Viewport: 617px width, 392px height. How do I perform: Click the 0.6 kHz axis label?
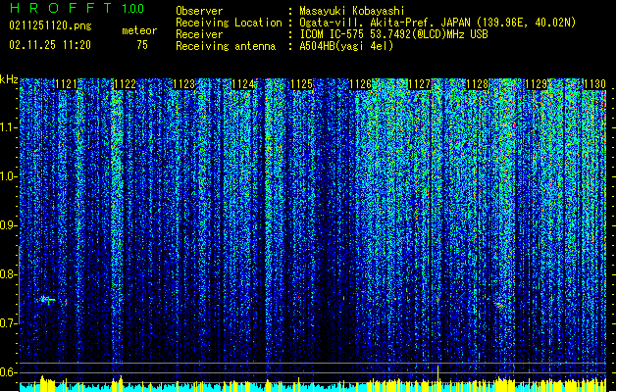8,372
